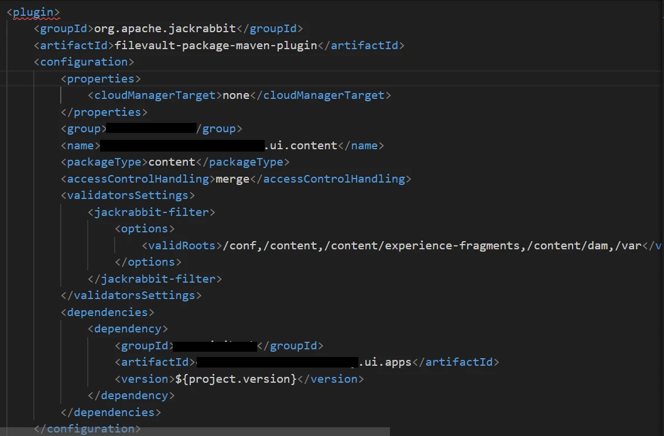Click the value merge
Viewport: 664px width, 436px height.
tap(232, 179)
